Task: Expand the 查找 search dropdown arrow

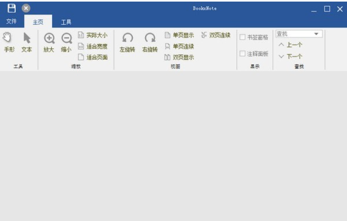Action: [316, 34]
